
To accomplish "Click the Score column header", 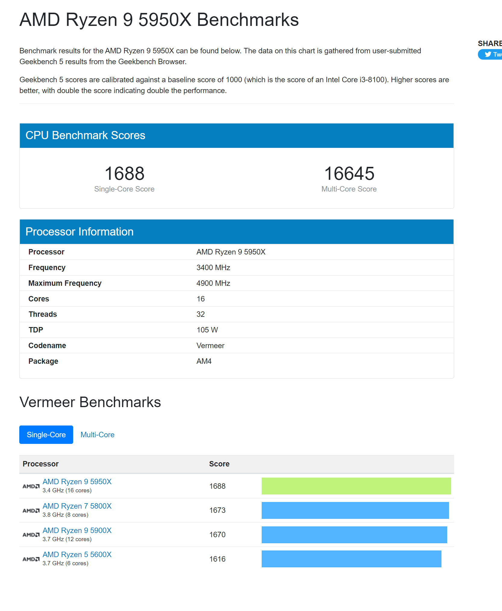I will 219,464.
